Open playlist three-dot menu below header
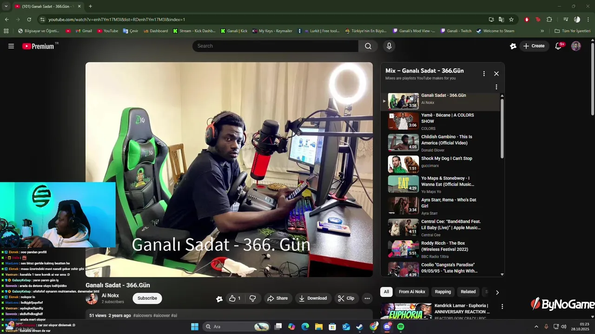This screenshot has height=334, width=595. click(x=496, y=87)
